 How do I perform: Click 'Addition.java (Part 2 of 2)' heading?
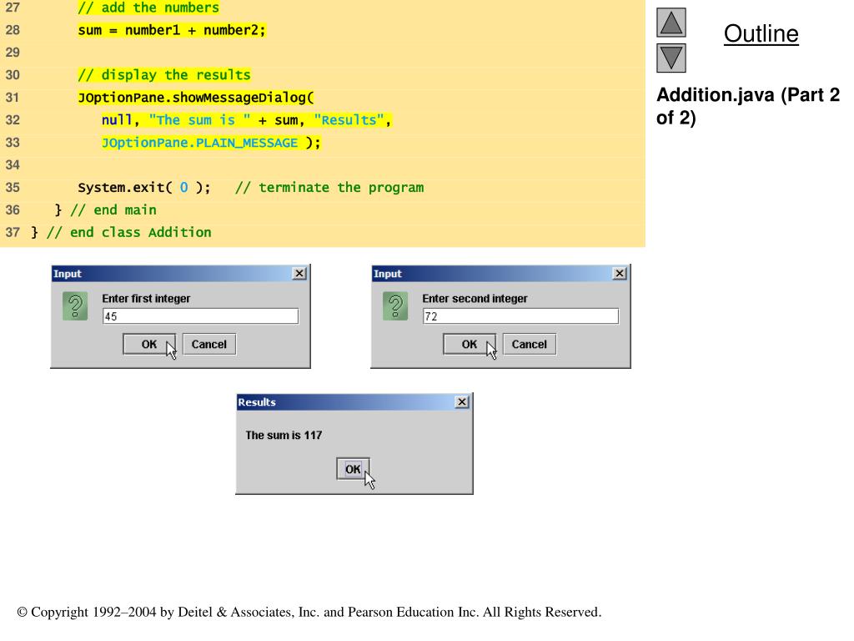click(748, 106)
